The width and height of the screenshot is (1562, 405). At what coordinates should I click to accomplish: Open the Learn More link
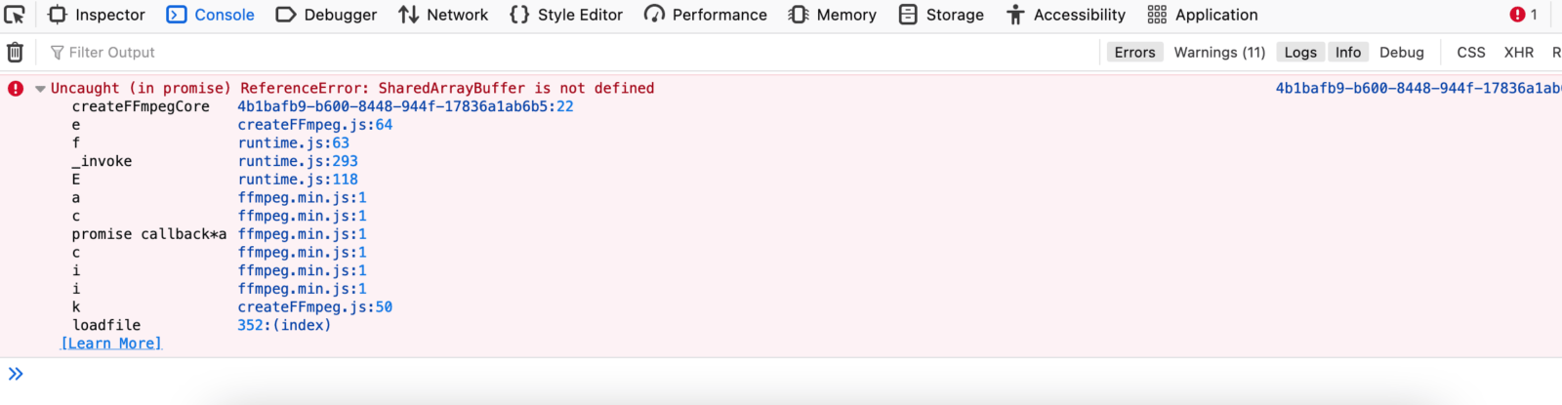click(x=111, y=344)
